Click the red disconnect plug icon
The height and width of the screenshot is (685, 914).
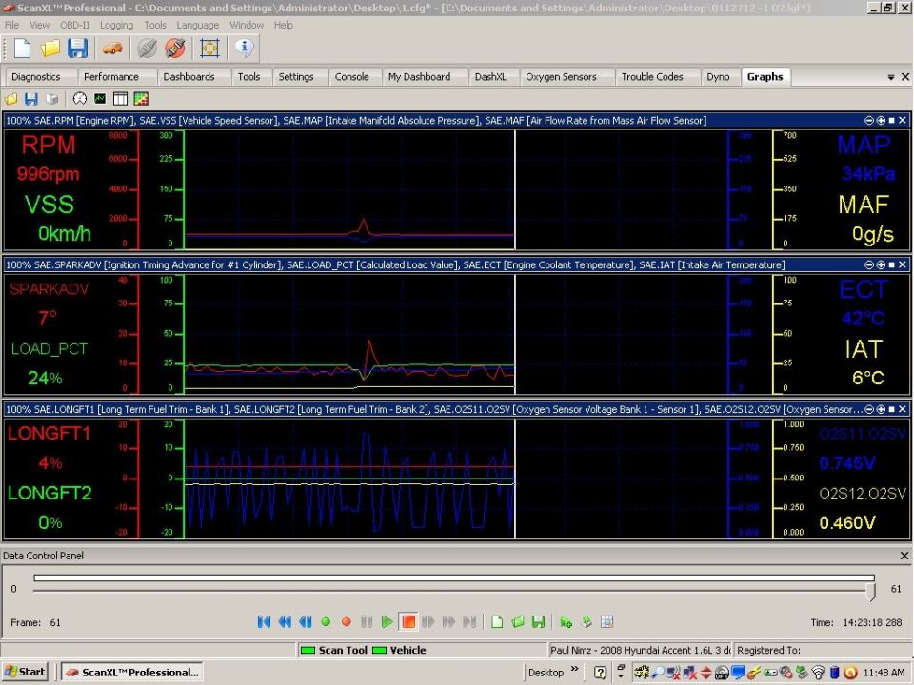click(x=175, y=49)
